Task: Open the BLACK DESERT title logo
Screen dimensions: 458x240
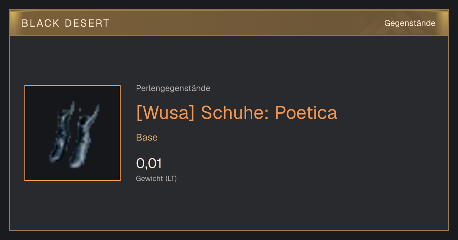Action: (66, 23)
